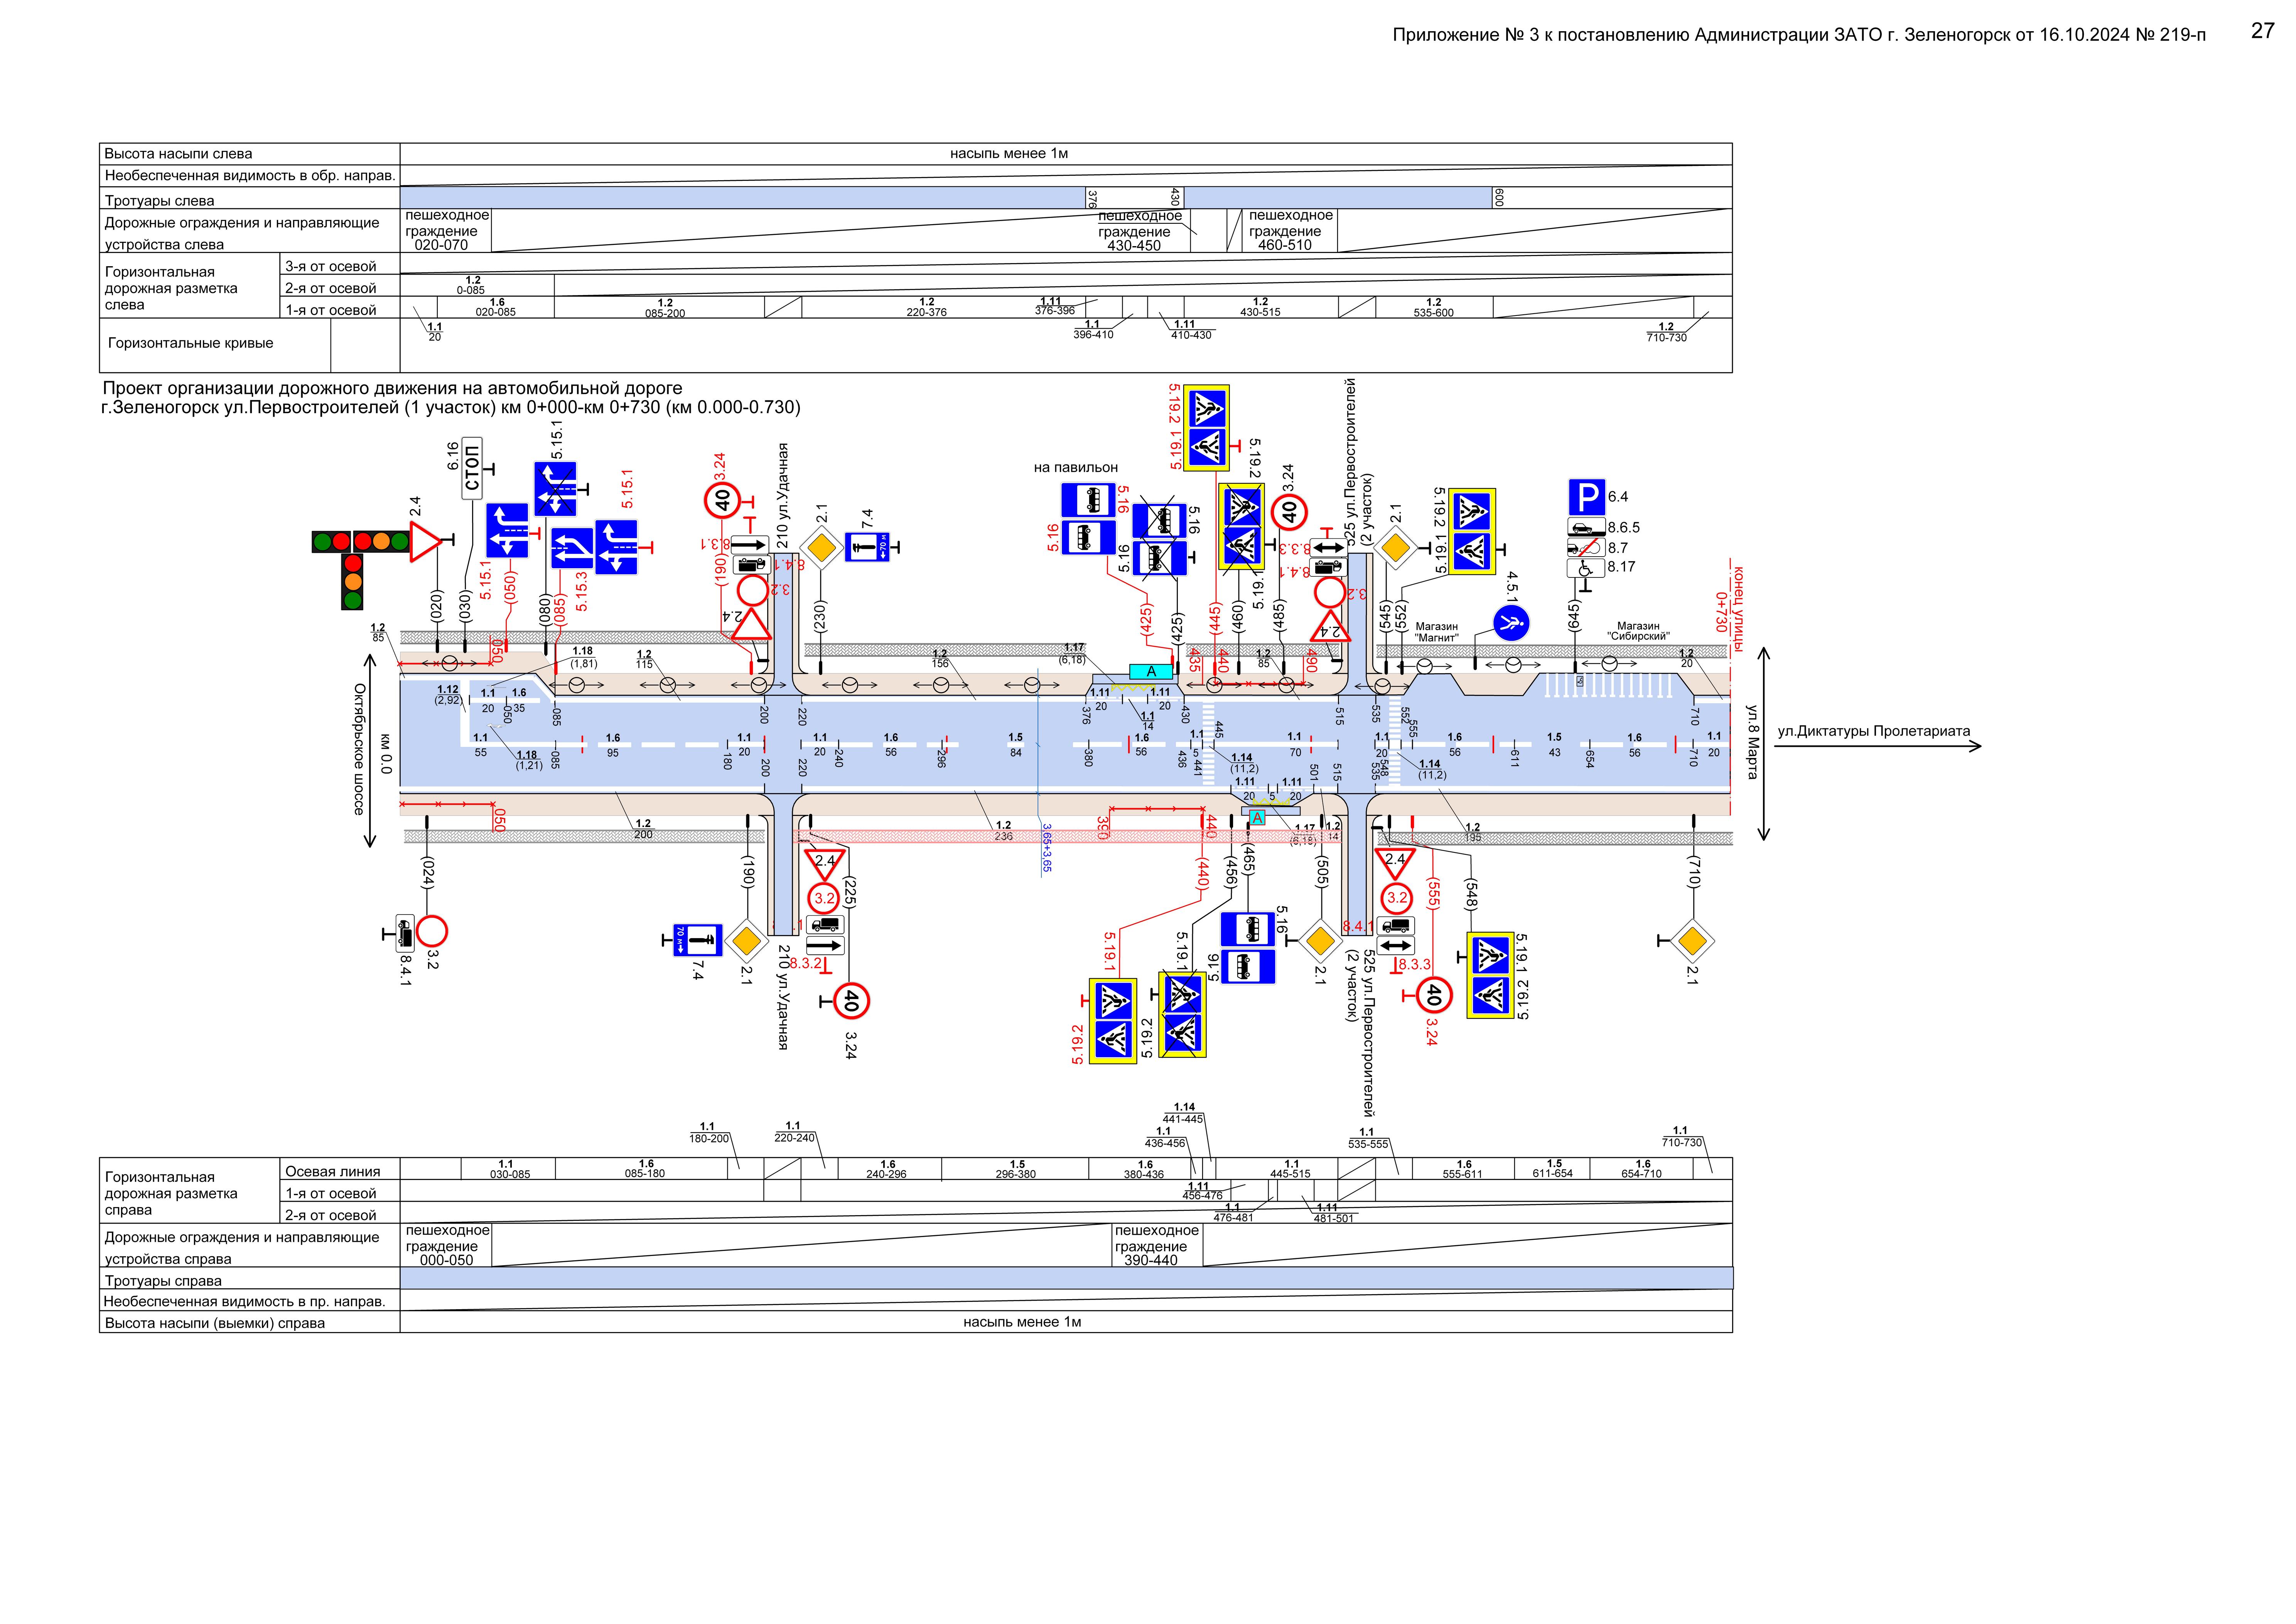Select the cyan bus stop 'A' marker near (425)

(x=1151, y=672)
